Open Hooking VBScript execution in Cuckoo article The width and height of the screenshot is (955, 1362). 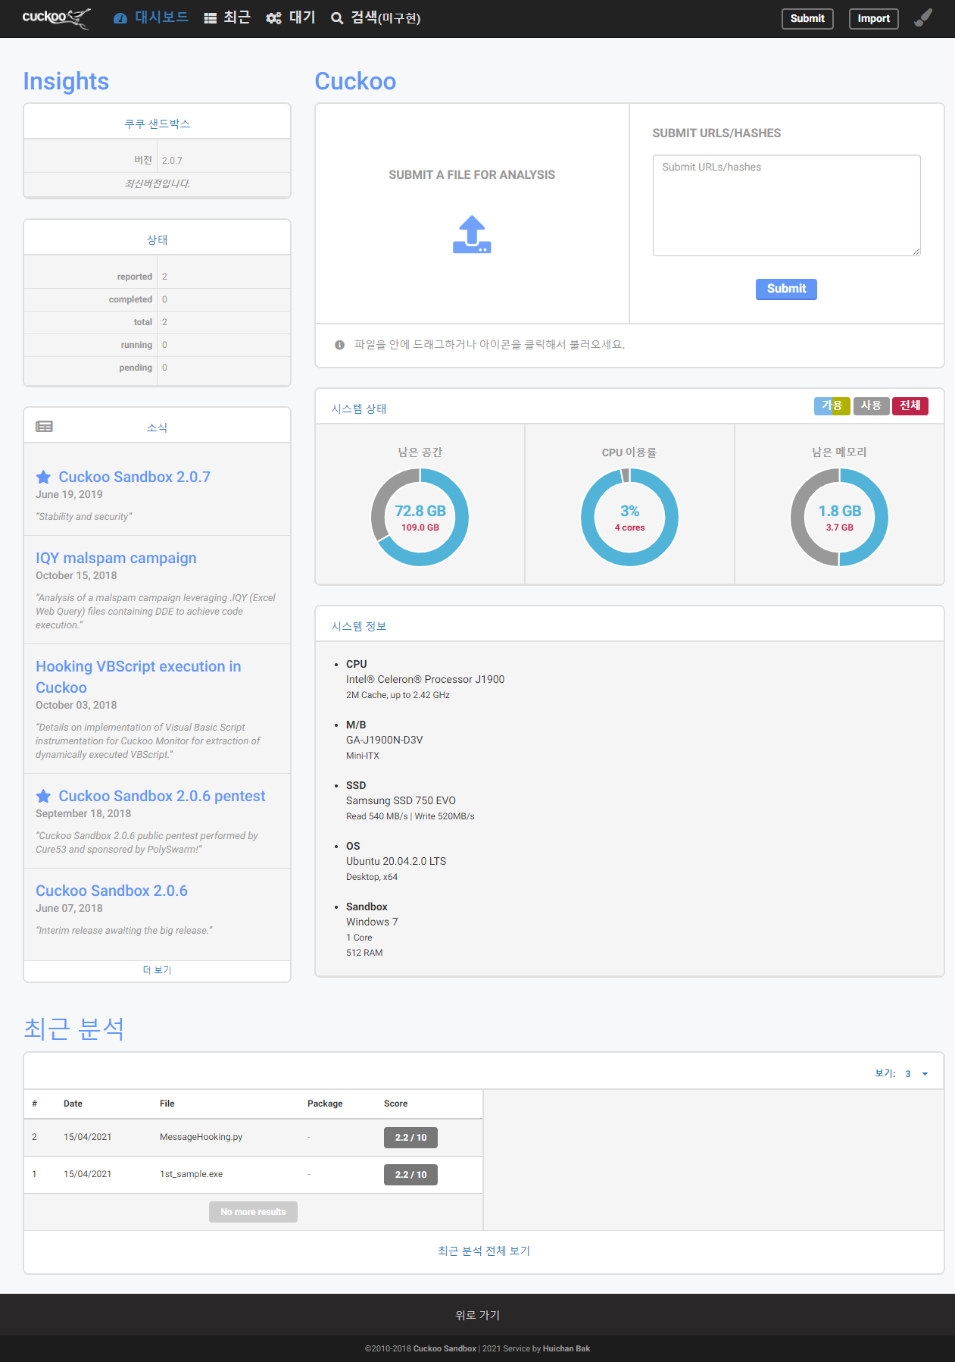point(139,677)
